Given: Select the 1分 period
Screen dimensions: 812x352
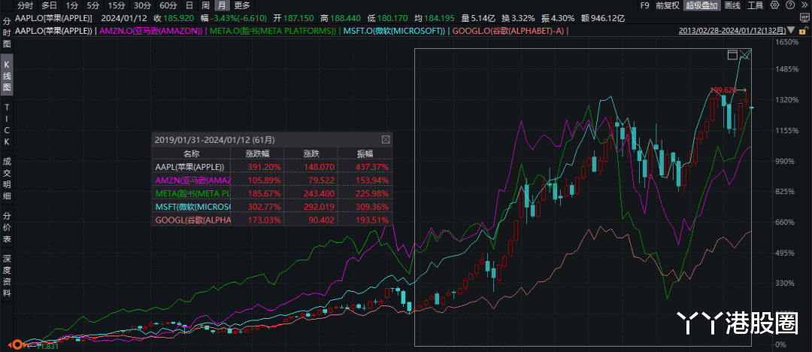Looking at the screenshot, I should pyautogui.click(x=71, y=6).
